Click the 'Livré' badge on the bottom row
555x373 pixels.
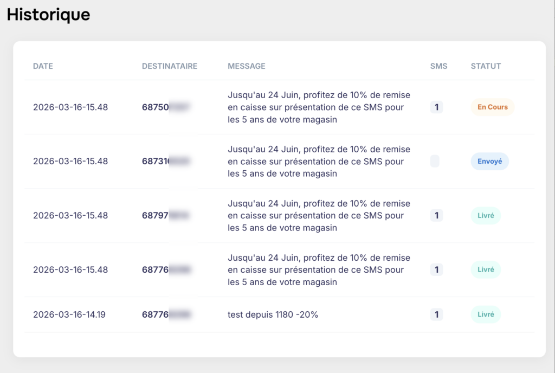click(x=485, y=314)
